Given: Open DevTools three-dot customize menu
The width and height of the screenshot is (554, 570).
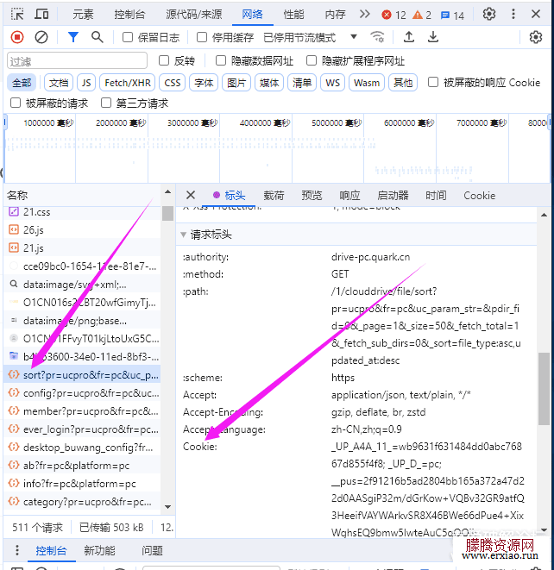Looking at the screenshot, I should tap(513, 14).
